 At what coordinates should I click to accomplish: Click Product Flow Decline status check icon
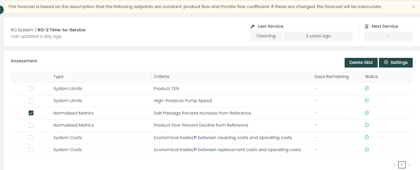point(367,125)
